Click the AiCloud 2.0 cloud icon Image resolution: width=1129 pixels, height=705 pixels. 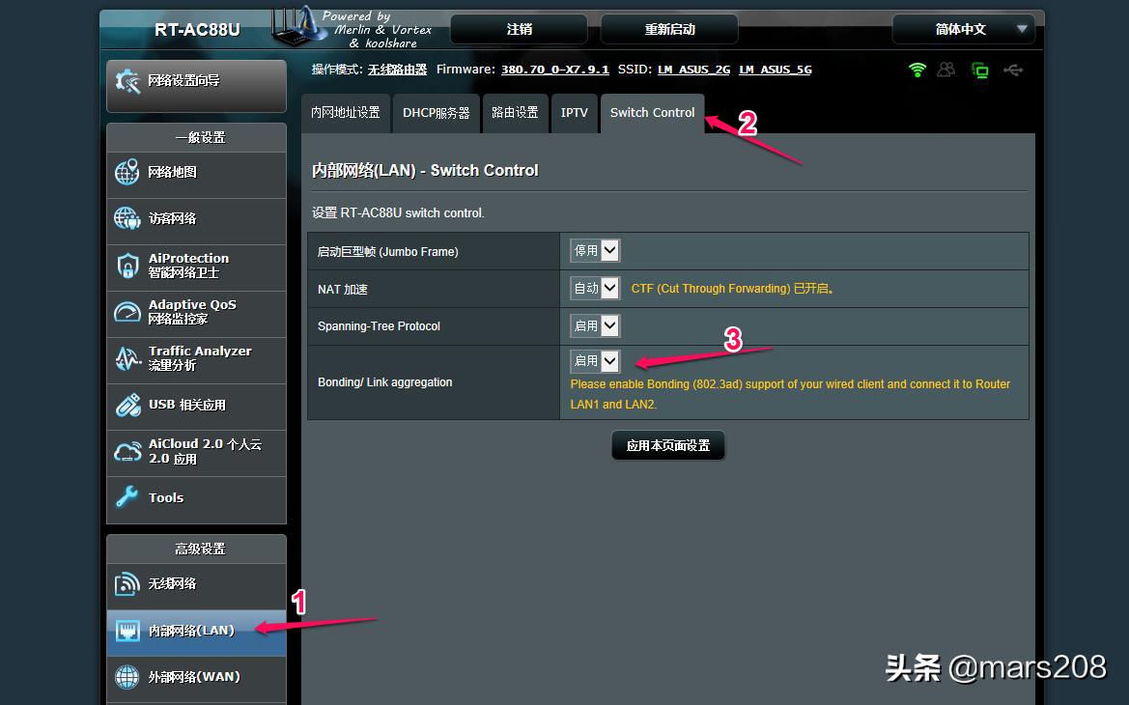(128, 452)
